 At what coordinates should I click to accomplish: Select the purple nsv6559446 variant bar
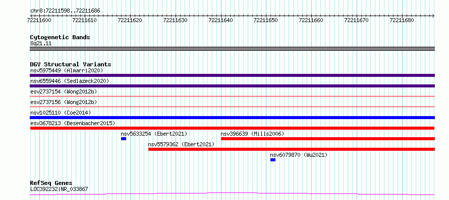[x=232, y=86]
